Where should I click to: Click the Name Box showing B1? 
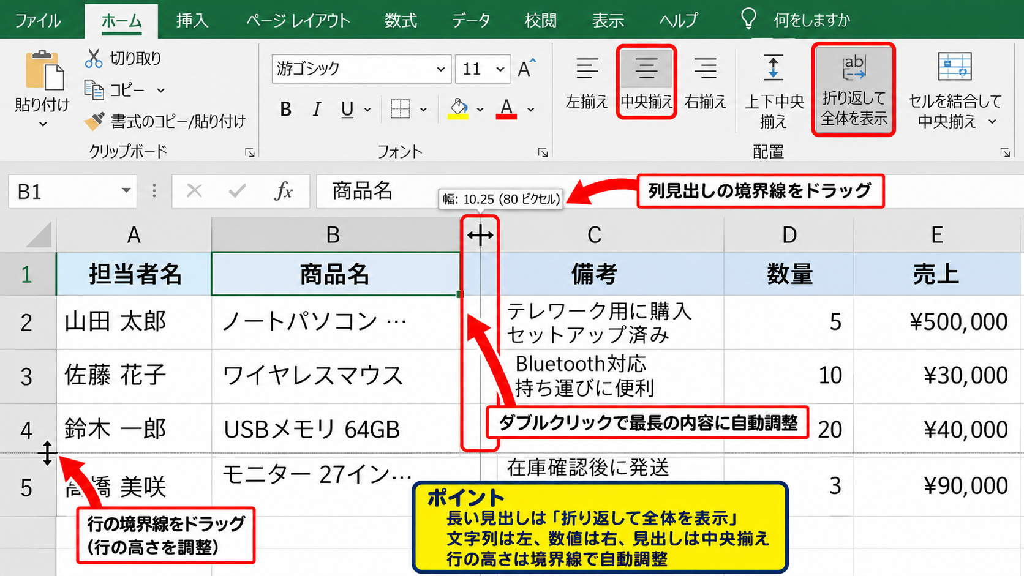(x=72, y=192)
